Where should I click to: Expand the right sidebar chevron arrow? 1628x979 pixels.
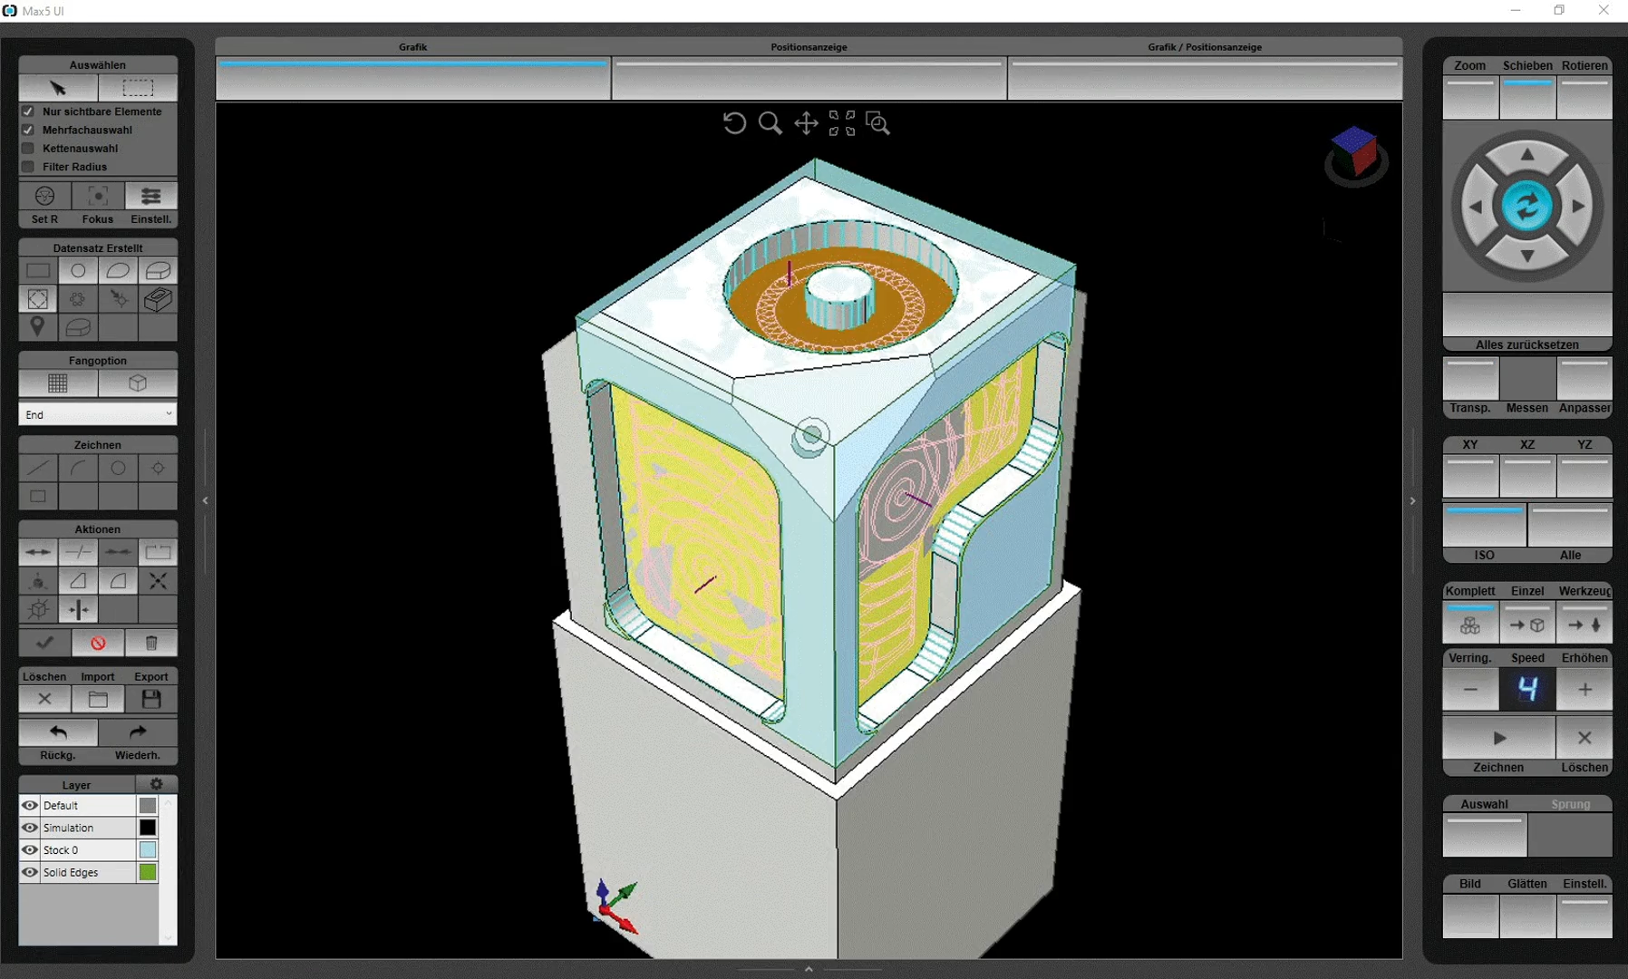pyautogui.click(x=1412, y=500)
